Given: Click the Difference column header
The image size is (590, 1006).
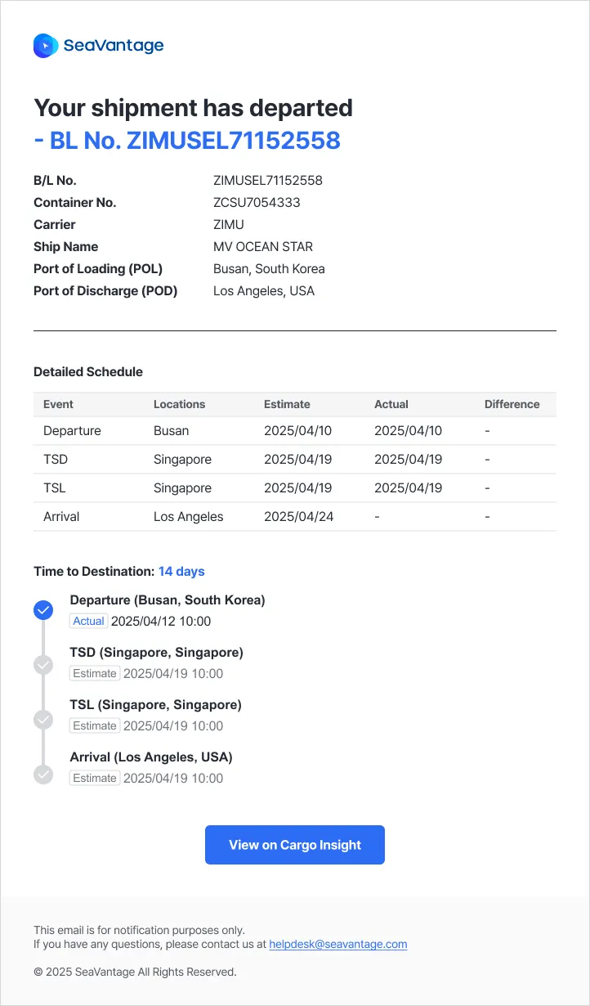Looking at the screenshot, I should [512, 404].
